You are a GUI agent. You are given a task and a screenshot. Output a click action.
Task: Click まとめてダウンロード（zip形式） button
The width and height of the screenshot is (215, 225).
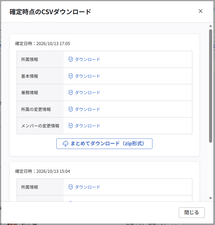104,144
